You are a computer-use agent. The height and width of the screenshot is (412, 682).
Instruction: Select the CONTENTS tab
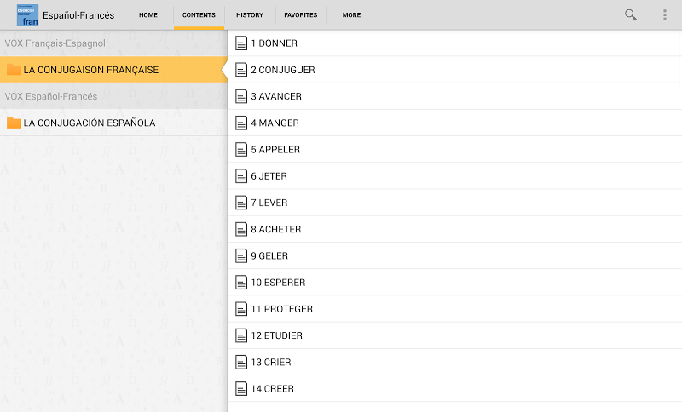pyautogui.click(x=199, y=14)
